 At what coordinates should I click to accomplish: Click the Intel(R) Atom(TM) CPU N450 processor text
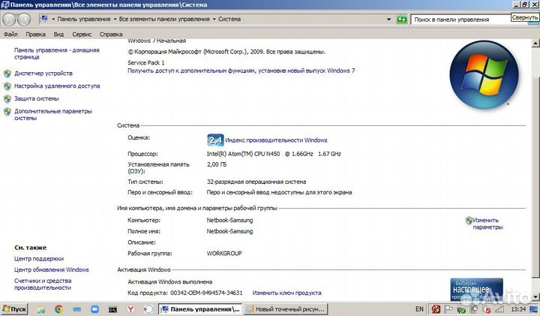click(x=274, y=154)
